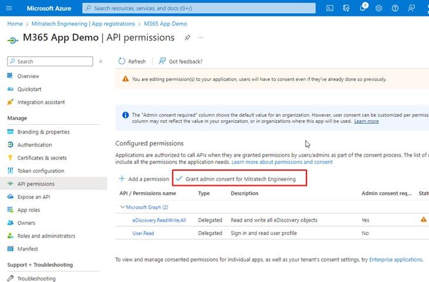Open the Enterprise applications link

396,259
